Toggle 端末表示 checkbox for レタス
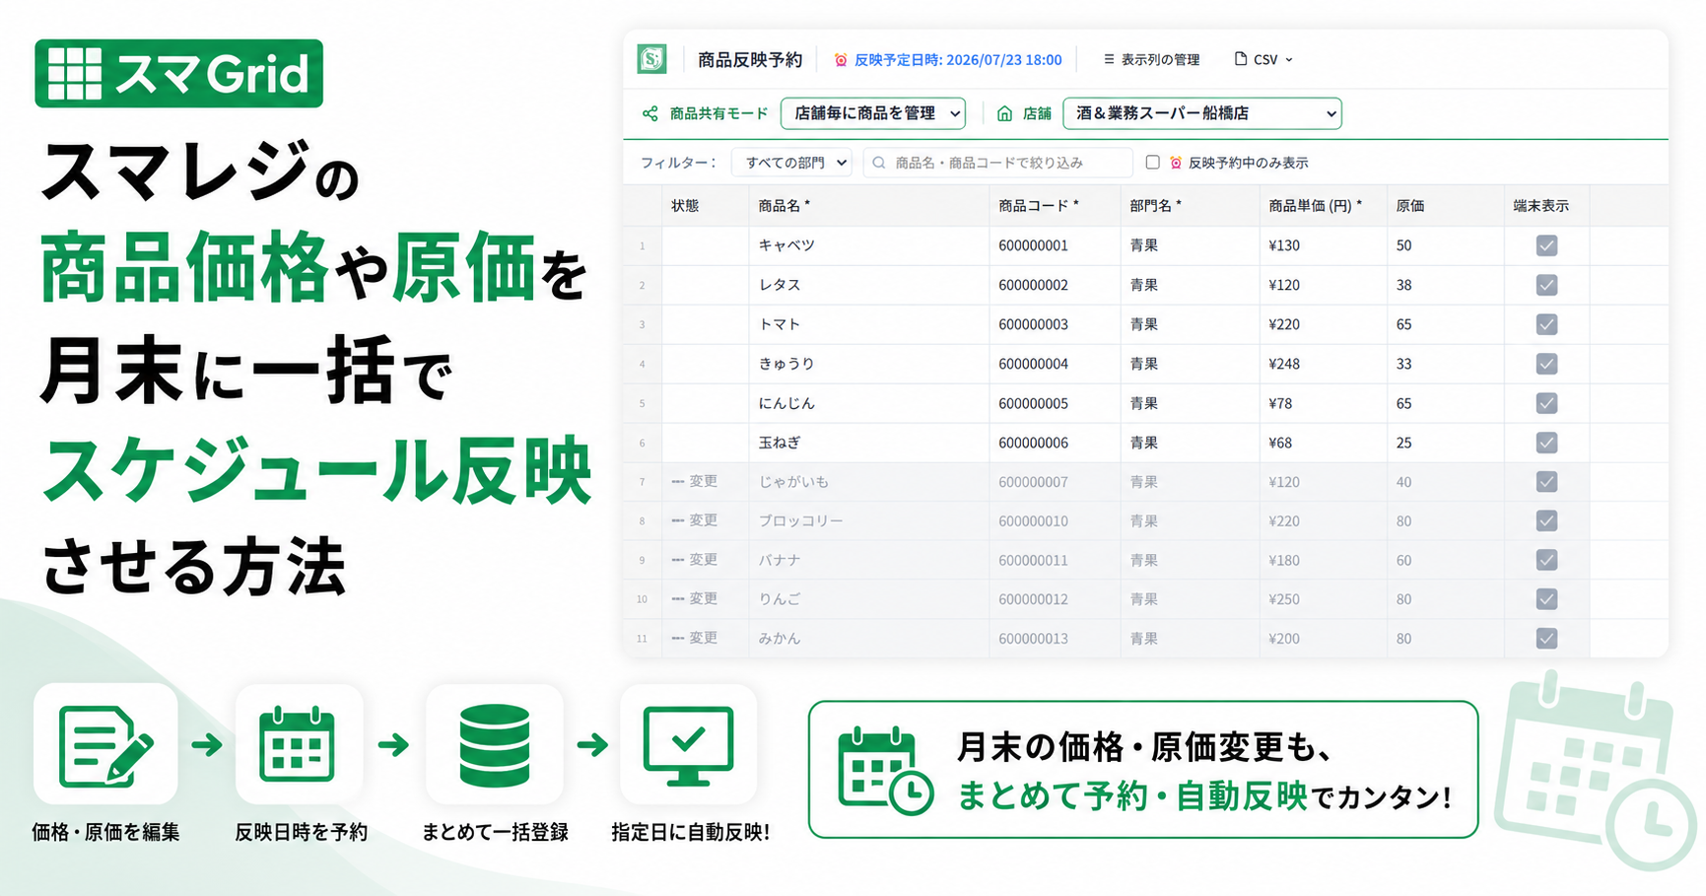 1546,285
